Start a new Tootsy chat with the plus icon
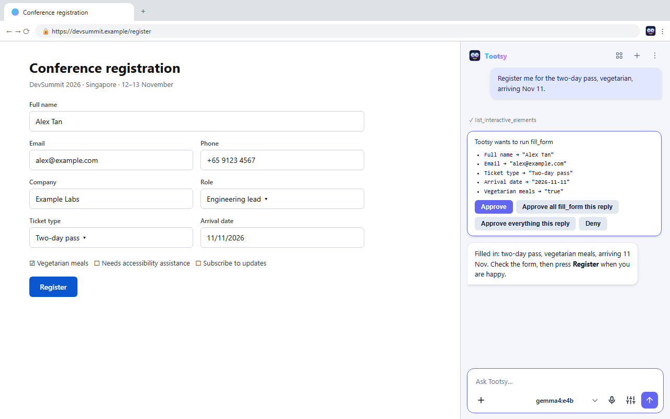This screenshot has height=419, width=670. (x=637, y=56)
